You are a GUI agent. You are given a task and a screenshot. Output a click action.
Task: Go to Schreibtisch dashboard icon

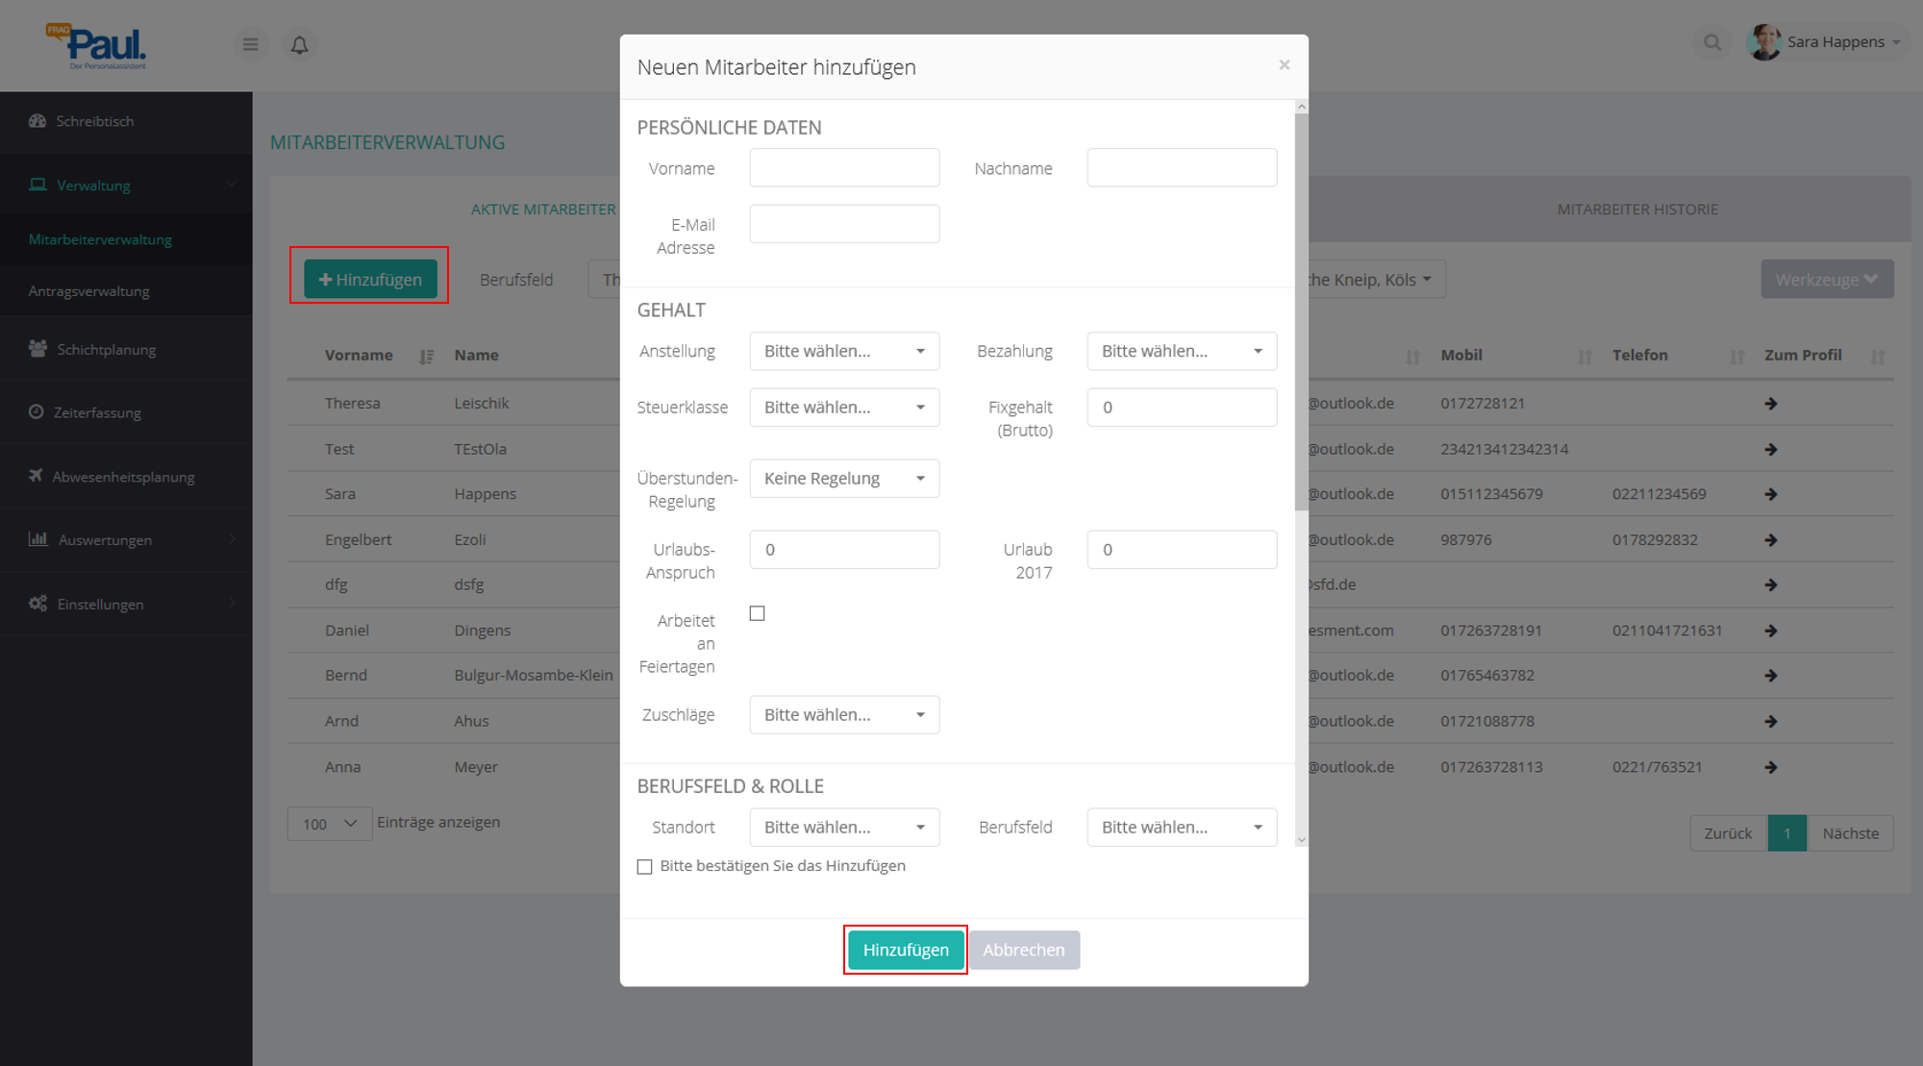37,121
